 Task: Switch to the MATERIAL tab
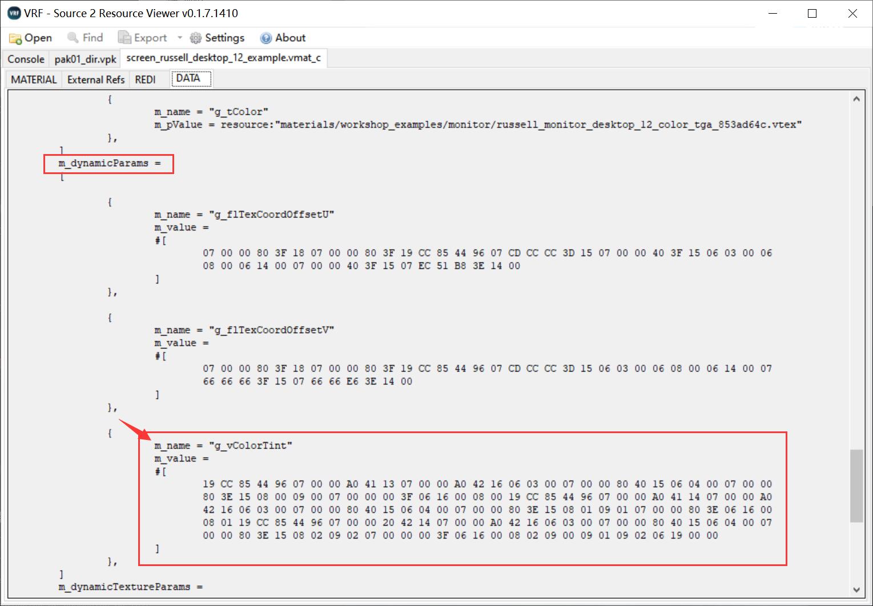point(33,79)
